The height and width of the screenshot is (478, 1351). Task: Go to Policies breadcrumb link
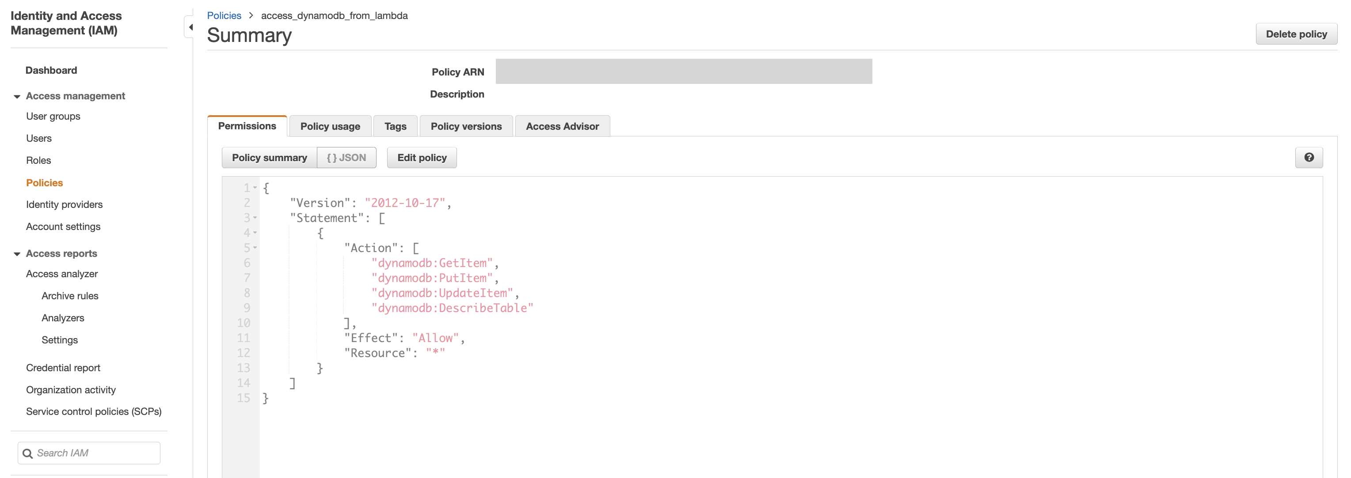coord(224,16)
